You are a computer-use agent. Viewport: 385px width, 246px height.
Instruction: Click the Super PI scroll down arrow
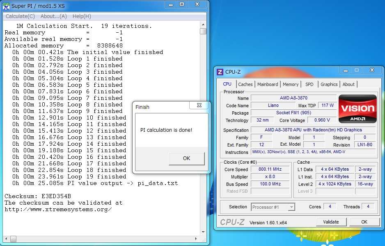(203, 232)
